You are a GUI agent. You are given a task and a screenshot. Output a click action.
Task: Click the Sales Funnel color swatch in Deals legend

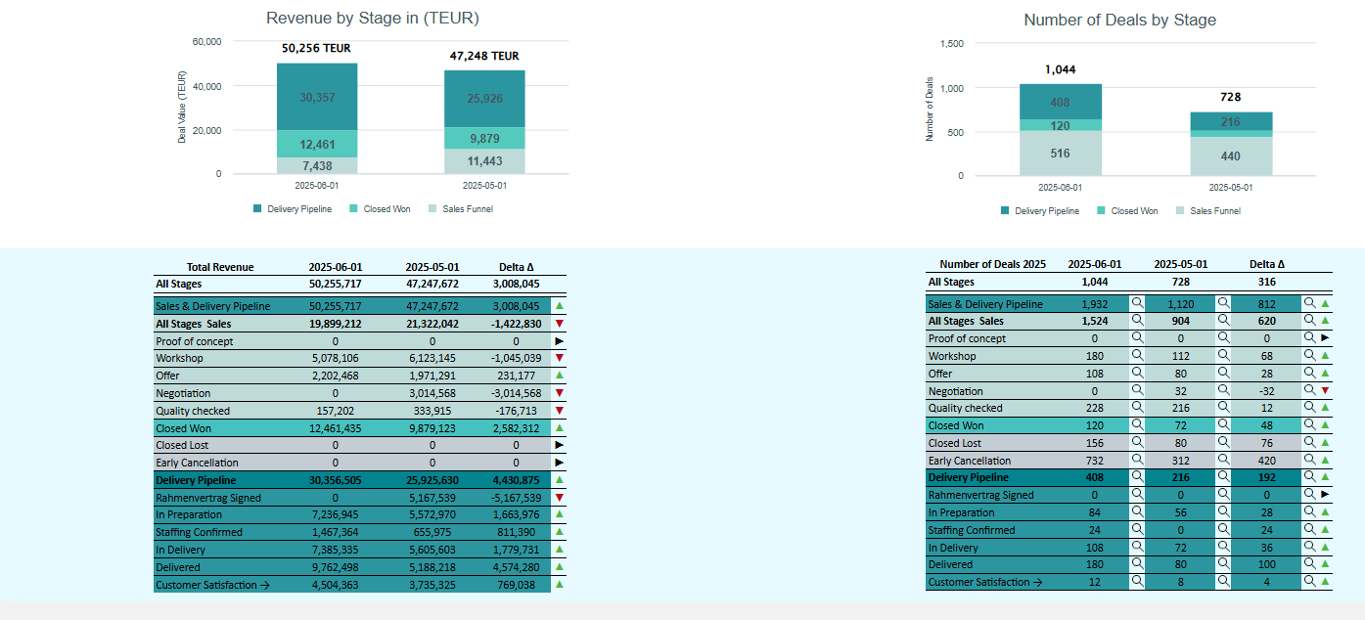click(1180, 210)
